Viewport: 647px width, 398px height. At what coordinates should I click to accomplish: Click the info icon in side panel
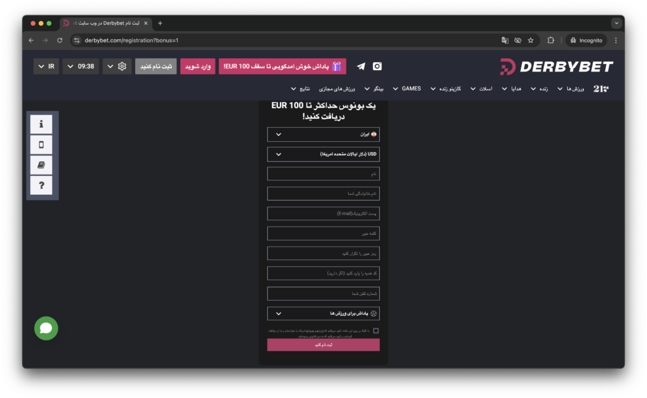(x=41, y=124)
